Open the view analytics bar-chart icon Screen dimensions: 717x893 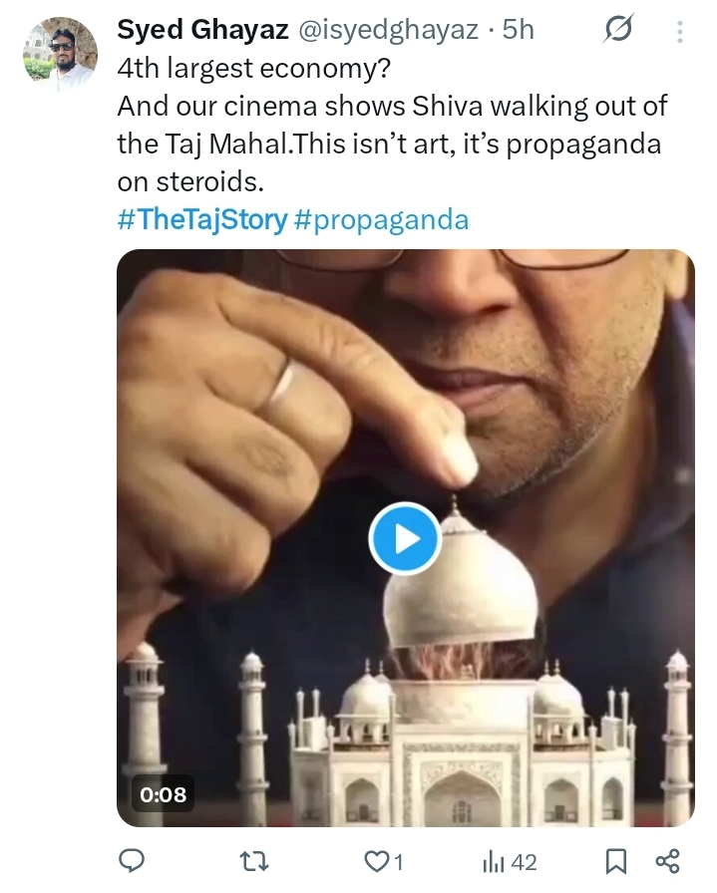tap(493, 861)
